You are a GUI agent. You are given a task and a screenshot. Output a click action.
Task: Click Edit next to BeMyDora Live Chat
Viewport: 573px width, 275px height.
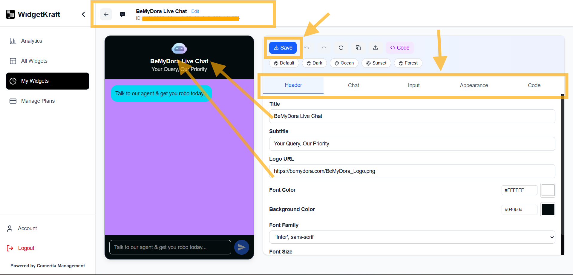click(195, 11)
